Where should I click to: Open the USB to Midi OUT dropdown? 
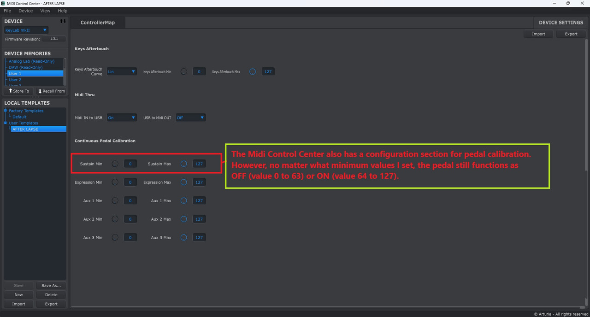point(190,117)
